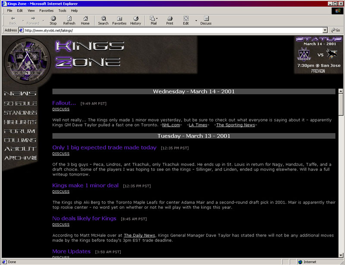
Task: Expand the address bar dropdown list
Action: pos(325,30)
